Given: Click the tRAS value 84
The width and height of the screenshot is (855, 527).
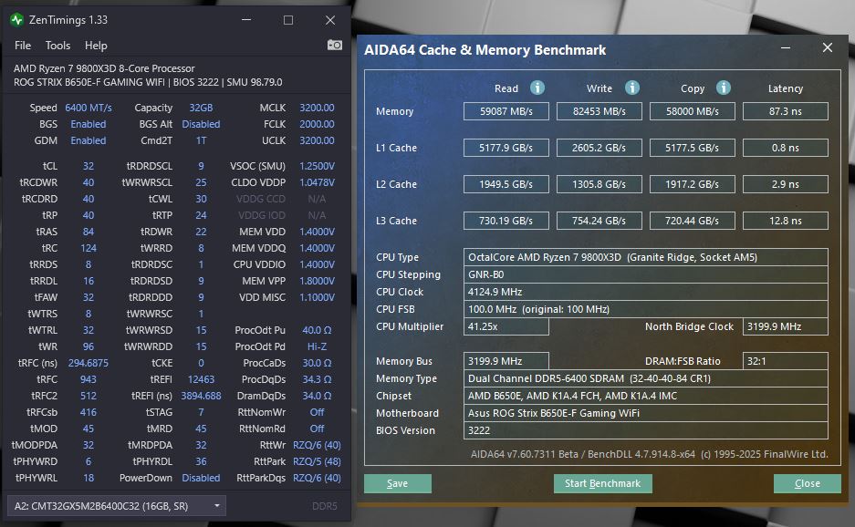Looking at the screenshot, I should (89, 232).
